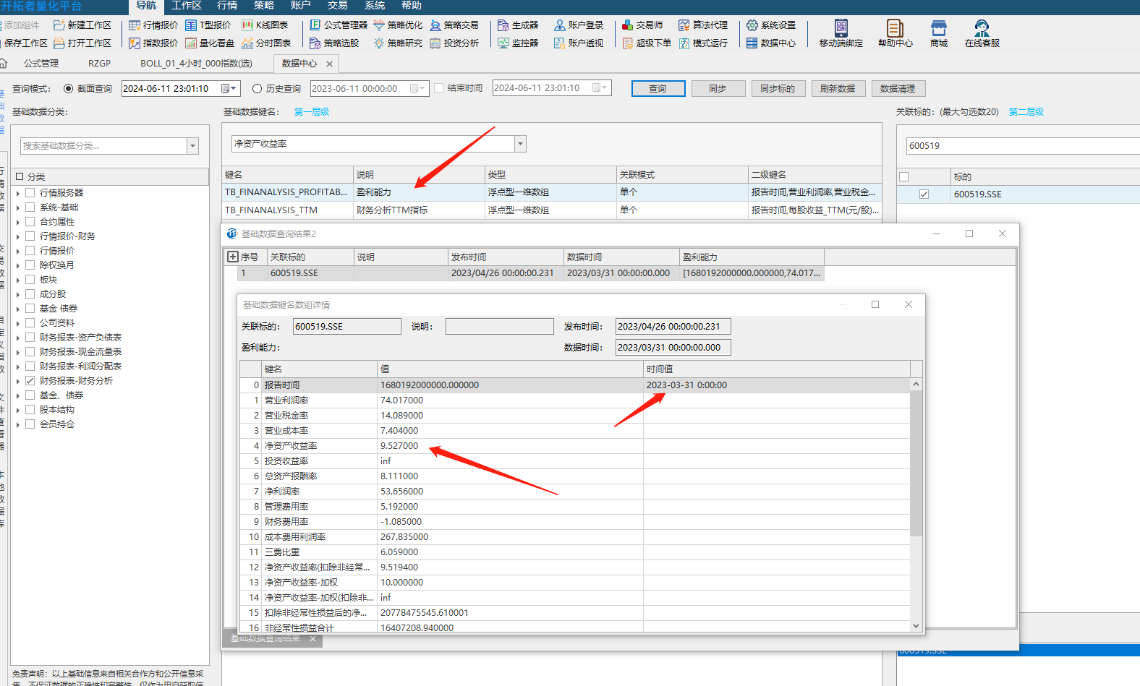This screenshot has width=1140, height=686.
Task: Open 算法代理 tool
Action: tap(703, 25)
